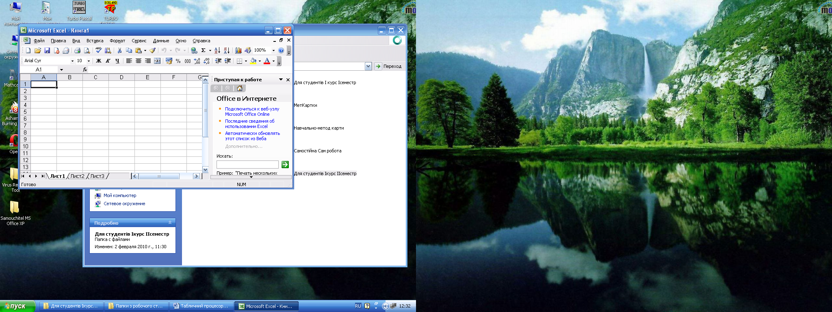832x312 pixels.
Task: Open the Borders dropdown arrow
Action: [x=246, y=61]
